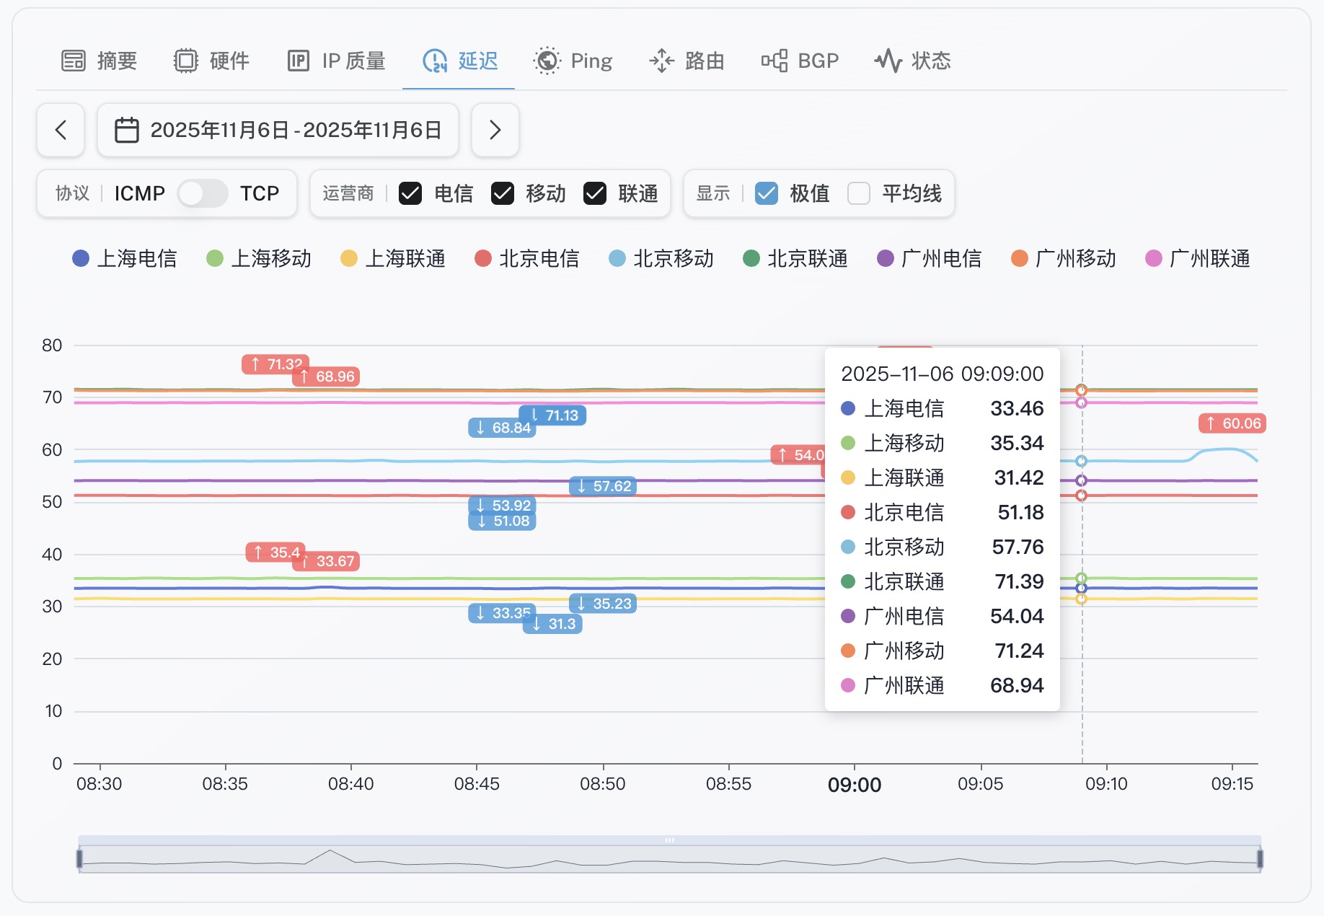Go to previous date with left chevron

pyautogui.click(x=61, y=130)
